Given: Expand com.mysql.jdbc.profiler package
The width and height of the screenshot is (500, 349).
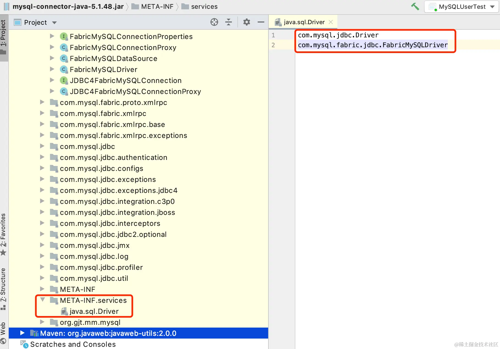Looking at the screenshot, I should (42, 267).
